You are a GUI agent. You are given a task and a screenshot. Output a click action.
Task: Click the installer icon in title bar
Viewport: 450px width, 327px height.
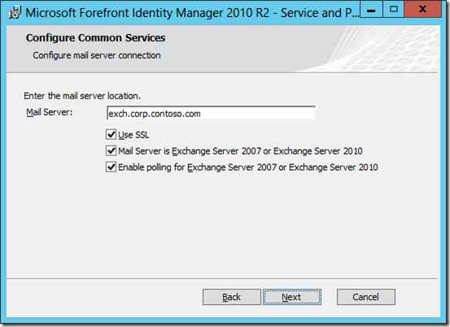pos(15,13)
